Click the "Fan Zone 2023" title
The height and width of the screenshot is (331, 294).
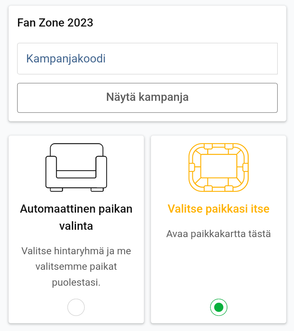click(x=55, y=23)
